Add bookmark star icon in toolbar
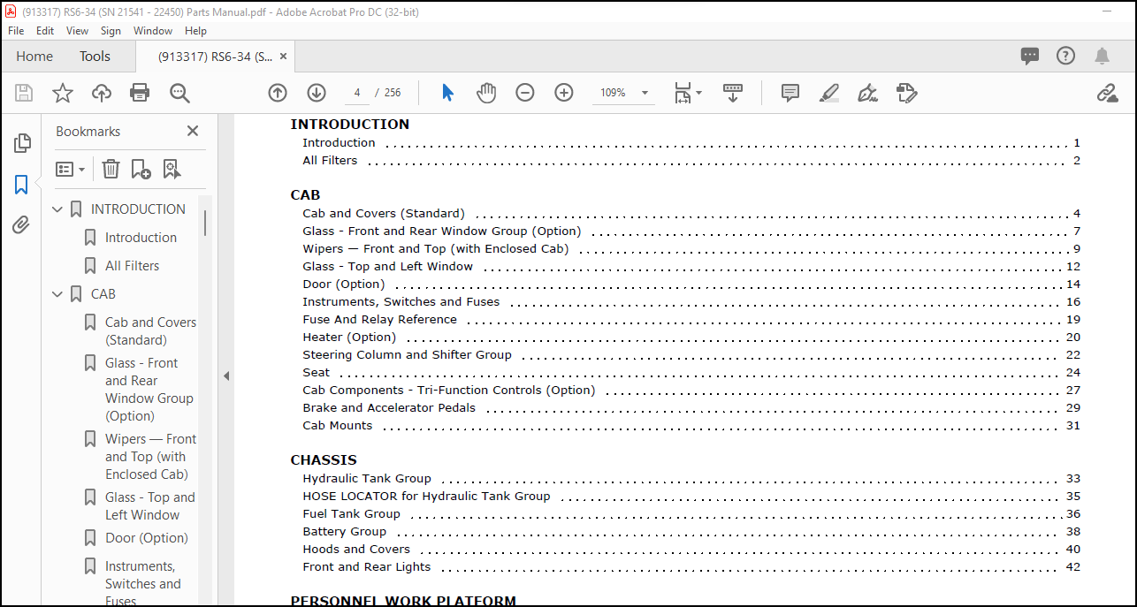The height and width of the screenshot is (607, 1137). tap(63, 93)
